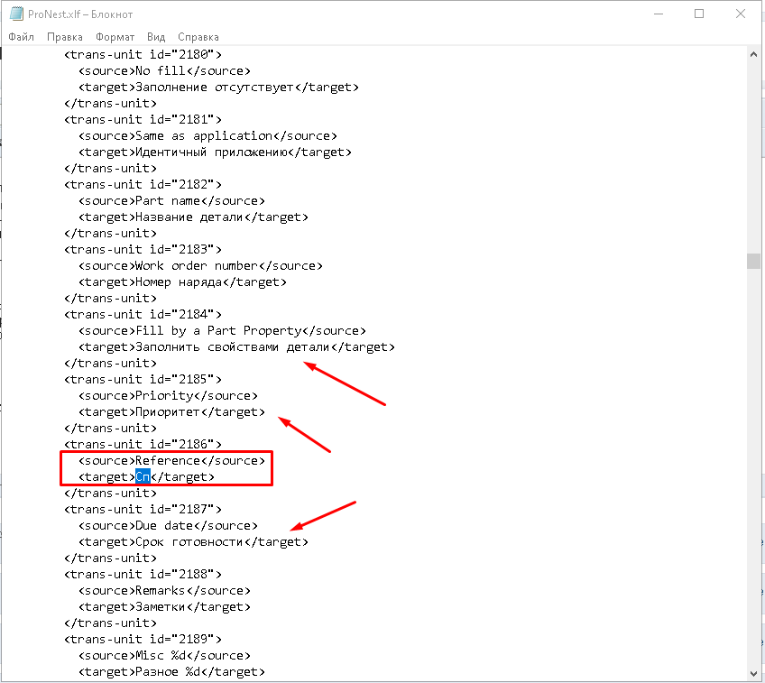Click the window title ProNest.xlf – Блокнот

(80, 14)
